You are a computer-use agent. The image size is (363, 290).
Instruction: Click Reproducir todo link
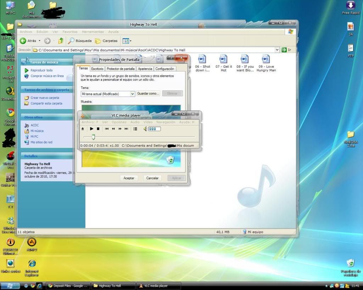click(x=42, y=70)
